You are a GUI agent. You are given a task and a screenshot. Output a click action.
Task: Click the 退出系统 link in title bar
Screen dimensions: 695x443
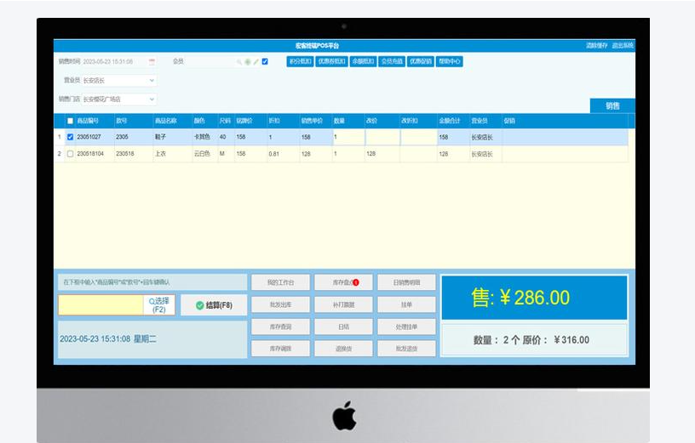pos(623,46)
